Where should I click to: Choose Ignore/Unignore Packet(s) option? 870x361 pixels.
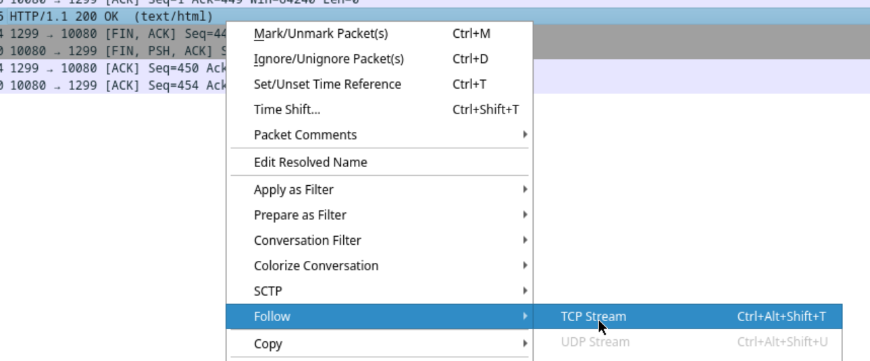[x=328, y=59]
